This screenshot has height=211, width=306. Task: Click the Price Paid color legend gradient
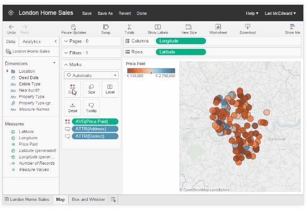pyautogui.click(x=151, y=71)
